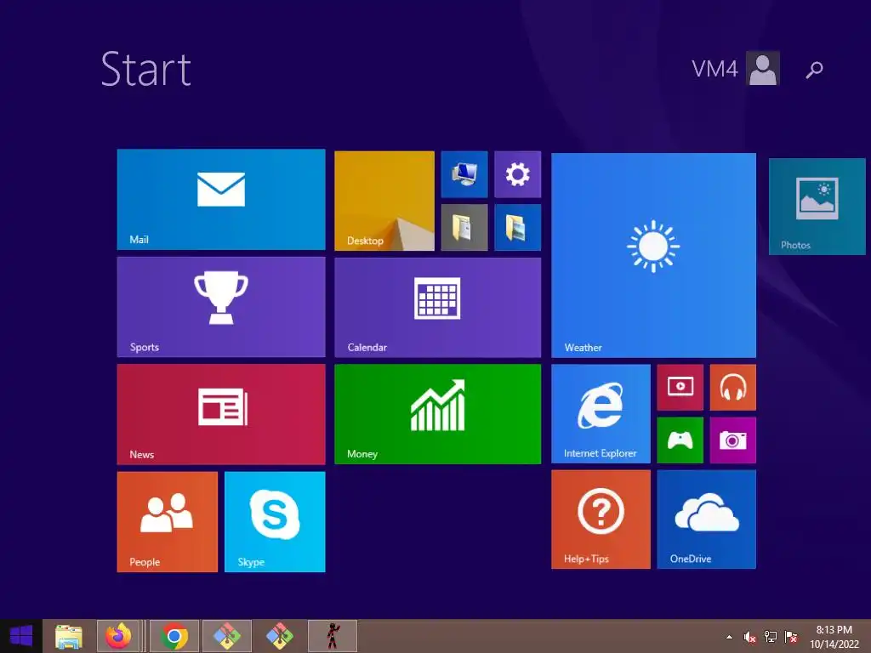871x653 pixels.
Task: Launch the Skype tile
Action: point(275,522)
